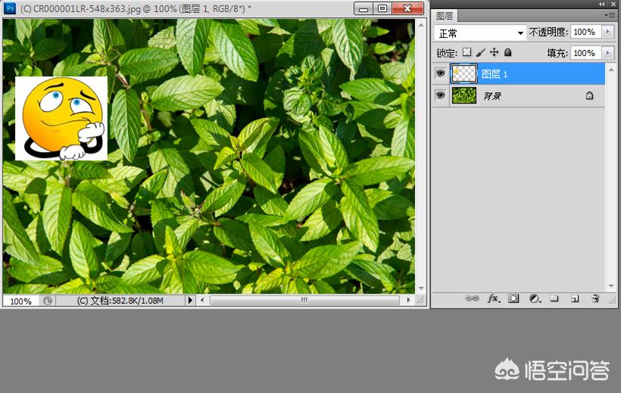This screenshot has height=393, width=621.
Task: Click the Photoshop Ps document icon
Action: [x=11, y=8]
